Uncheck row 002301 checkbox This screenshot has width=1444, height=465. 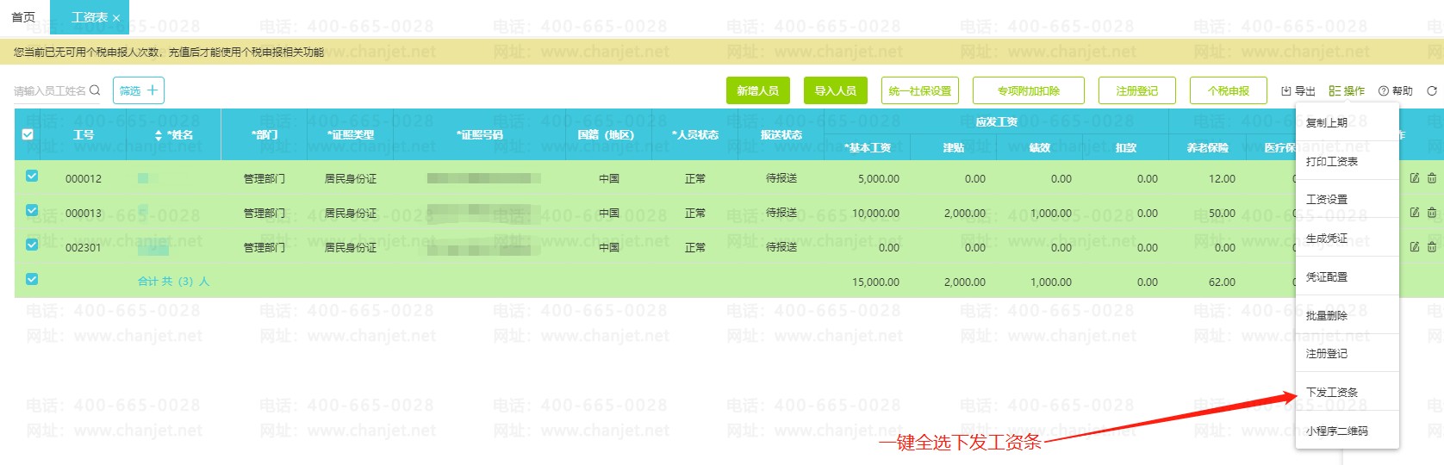pyautogui.click(x=32, y=245)
